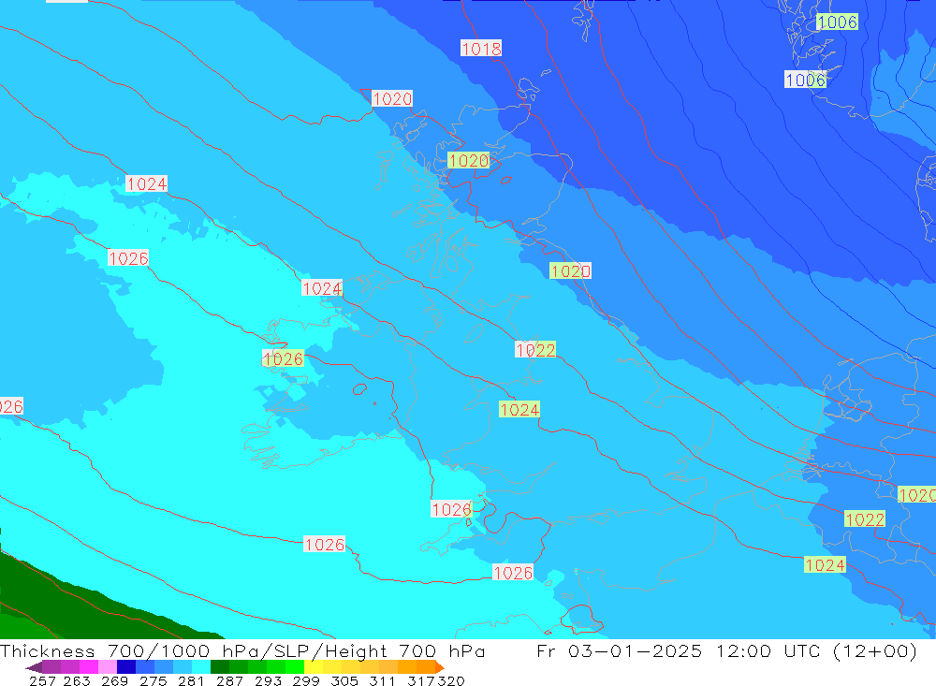
Task: Click the legend value 281
Action: point(191,680)
